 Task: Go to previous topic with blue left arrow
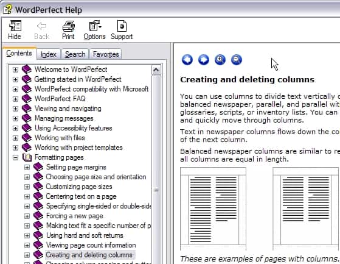coord(187,60)
